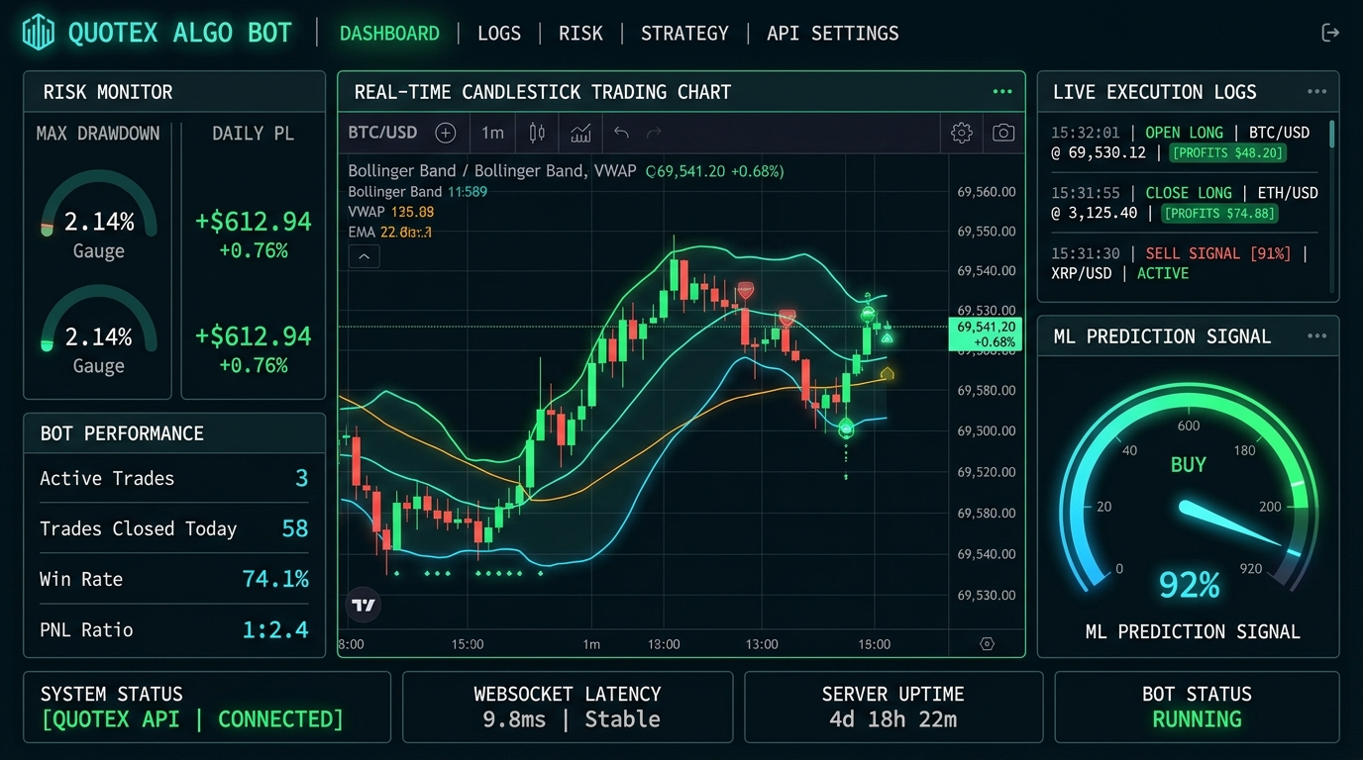Click the PNL Ratio value 1:2.4
Image resolution: width=1363 pixels, height=760 pixels.
[275, 629]
